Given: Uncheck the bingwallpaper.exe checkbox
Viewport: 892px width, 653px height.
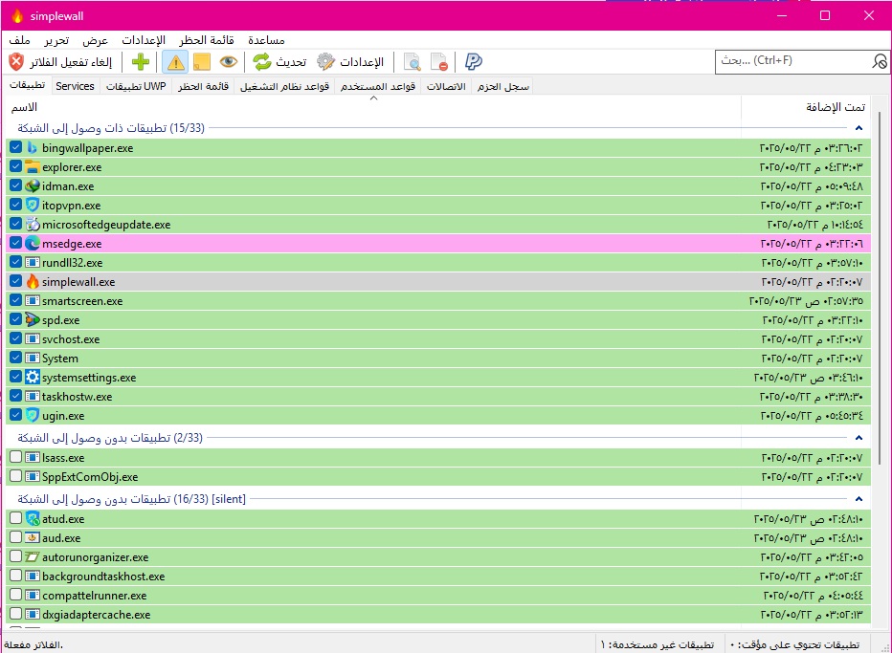Looking at the screenshot, I should point(16,147).
